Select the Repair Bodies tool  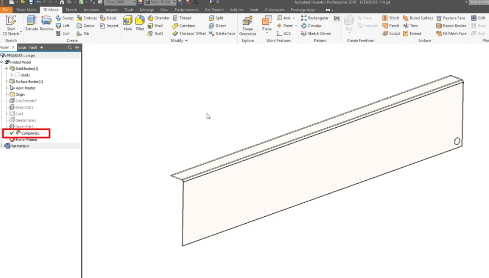click(x=451, y=26)
